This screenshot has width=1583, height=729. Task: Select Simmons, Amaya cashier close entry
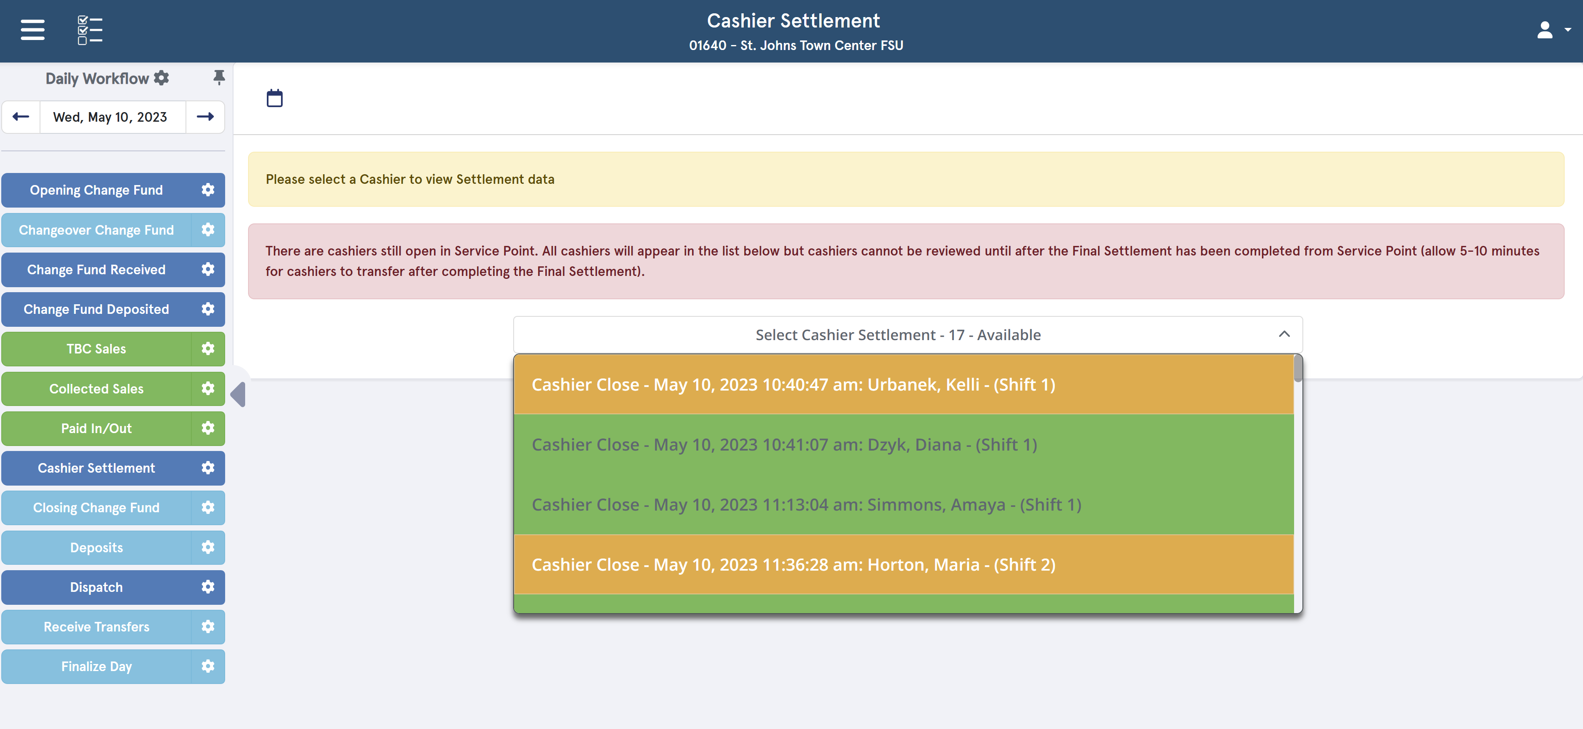[903, 505]
